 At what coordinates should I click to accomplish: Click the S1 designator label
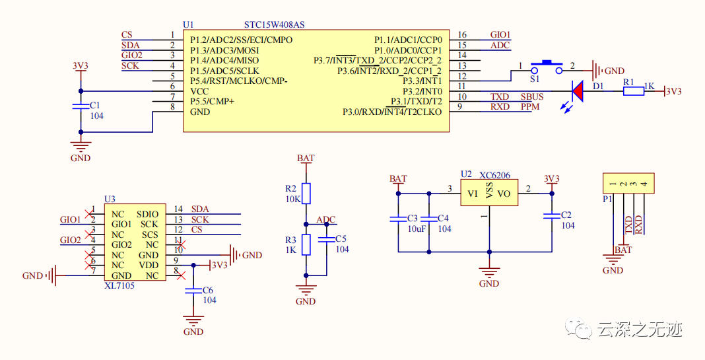coord(535,79)
